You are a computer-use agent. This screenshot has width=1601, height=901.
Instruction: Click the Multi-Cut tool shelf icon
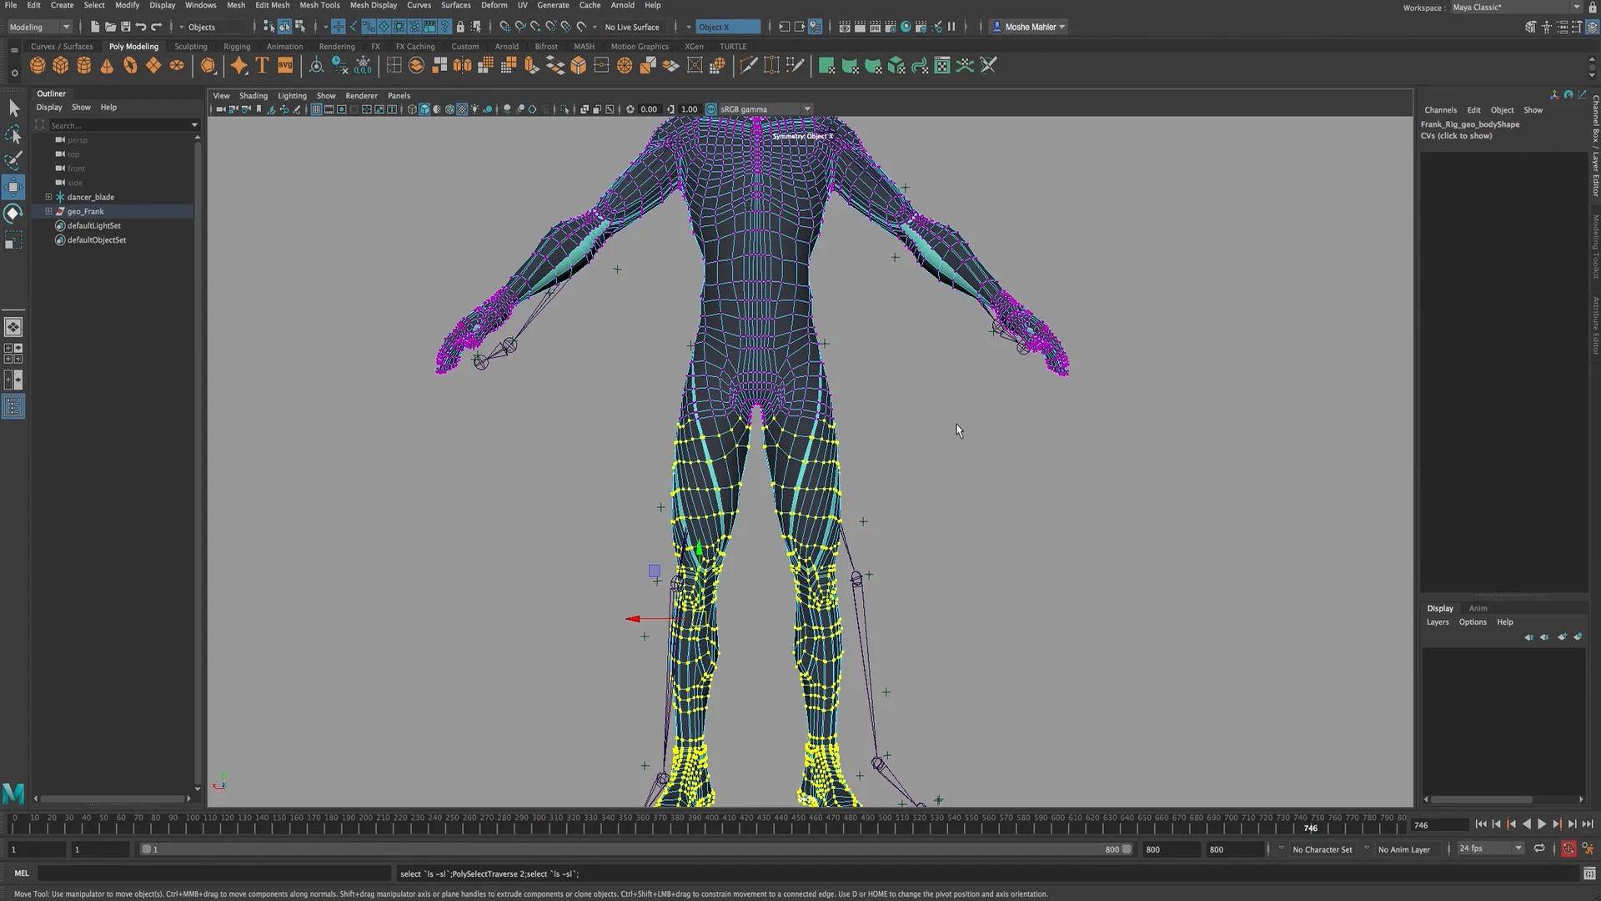749,66
